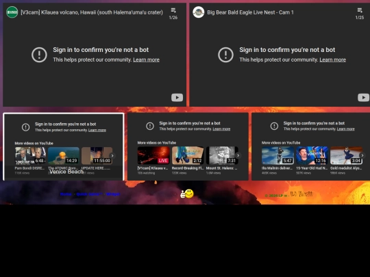This screenshot has width=370, height=277.
Task: Click the 1/25 playlist counter text
Action: tap(360, 18)
